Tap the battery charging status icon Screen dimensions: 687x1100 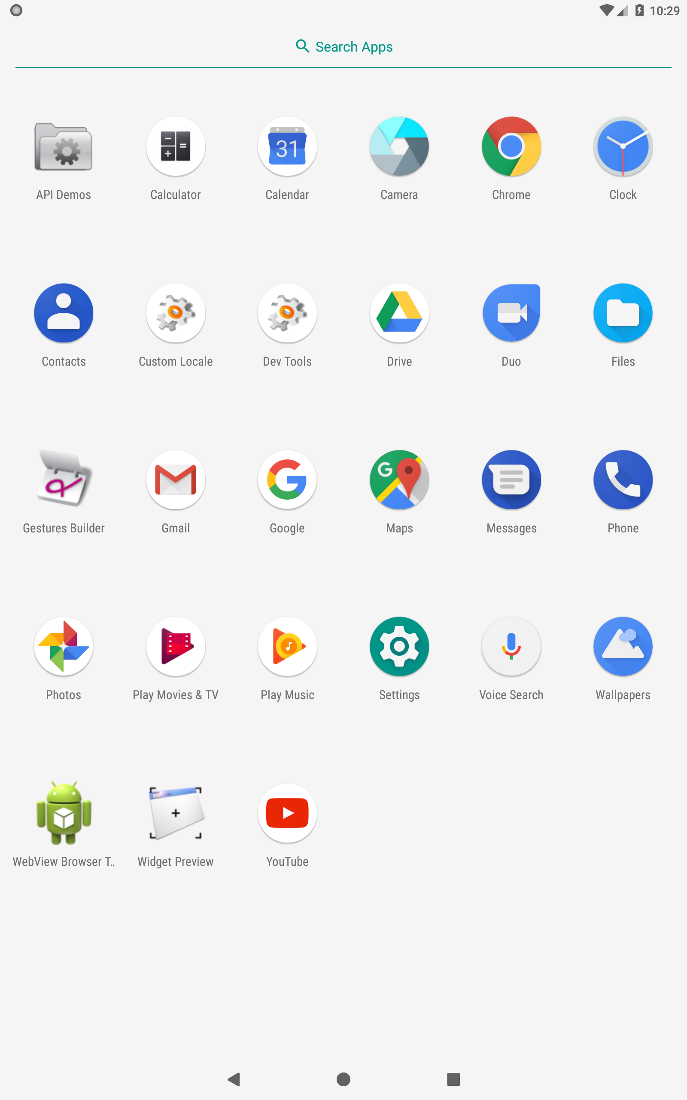point(639,10)
